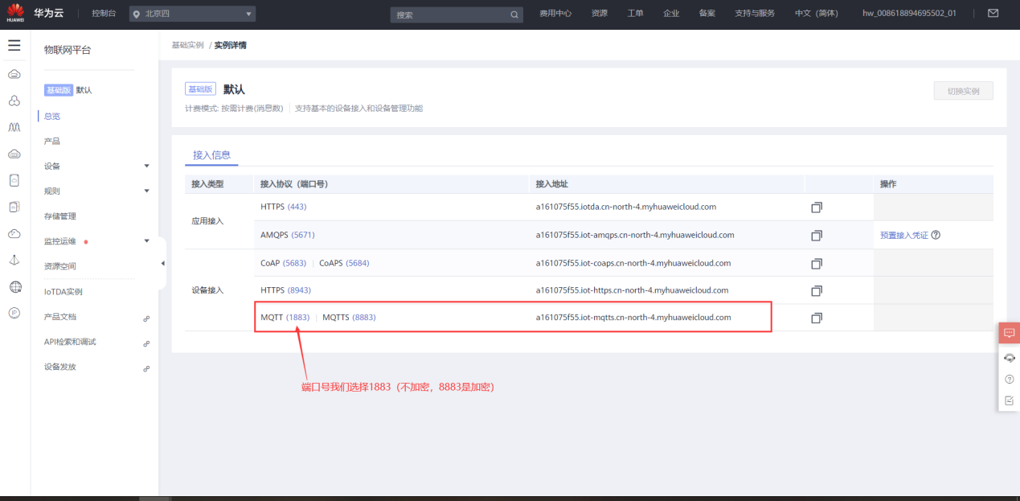Image resolution: width=1020 pixels, height=501 pixels.
Task: Select 资源空间 in sidebar
Action: pyautogui.click(x=60, y=265)
